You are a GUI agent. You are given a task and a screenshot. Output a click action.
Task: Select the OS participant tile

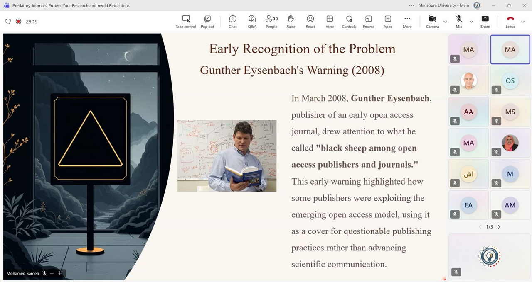(510, 80)
